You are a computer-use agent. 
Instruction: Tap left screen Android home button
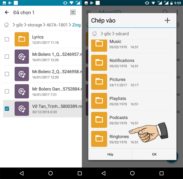pos(51,173)
